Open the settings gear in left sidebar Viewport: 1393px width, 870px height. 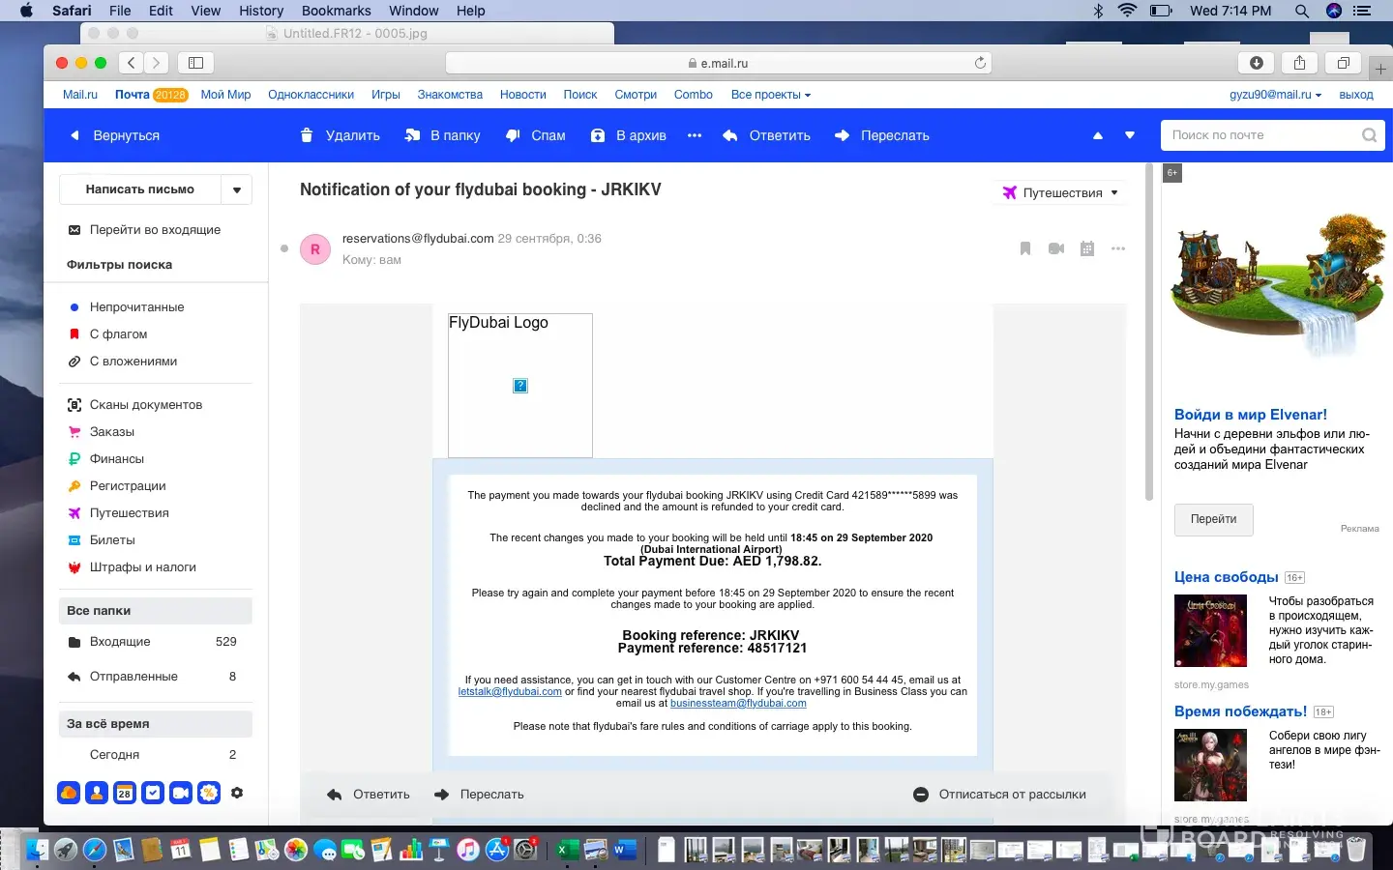click(x=237, y=793)
